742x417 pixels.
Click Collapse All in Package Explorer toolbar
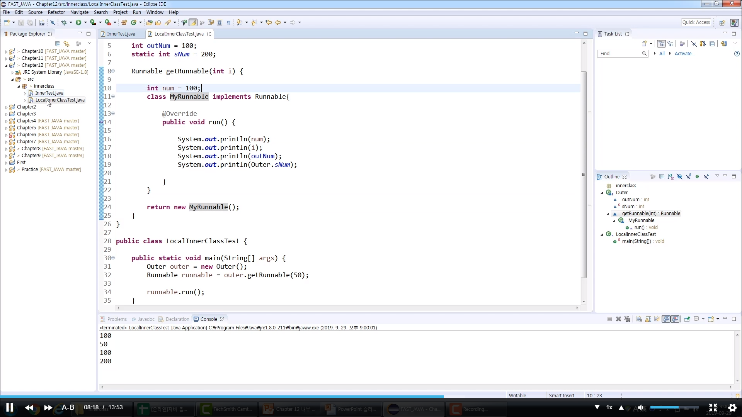(x=58, y=44)
